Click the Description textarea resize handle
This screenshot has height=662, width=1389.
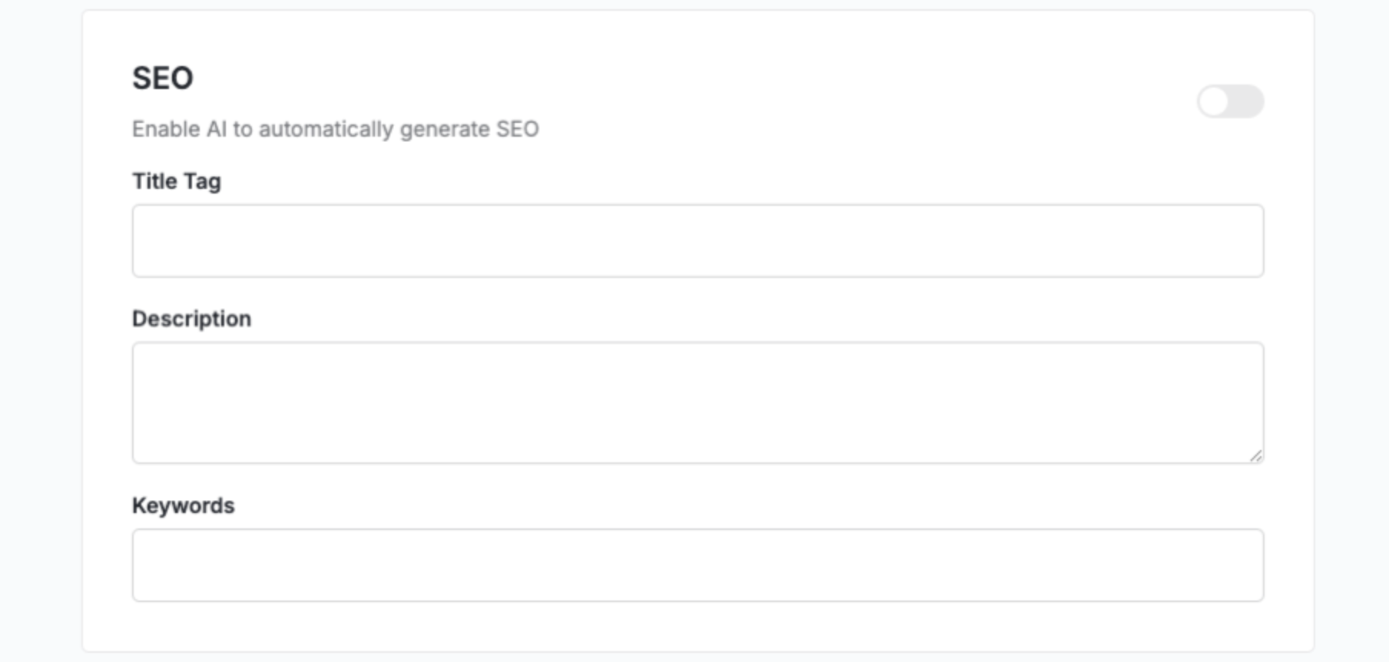point(1255,455)
